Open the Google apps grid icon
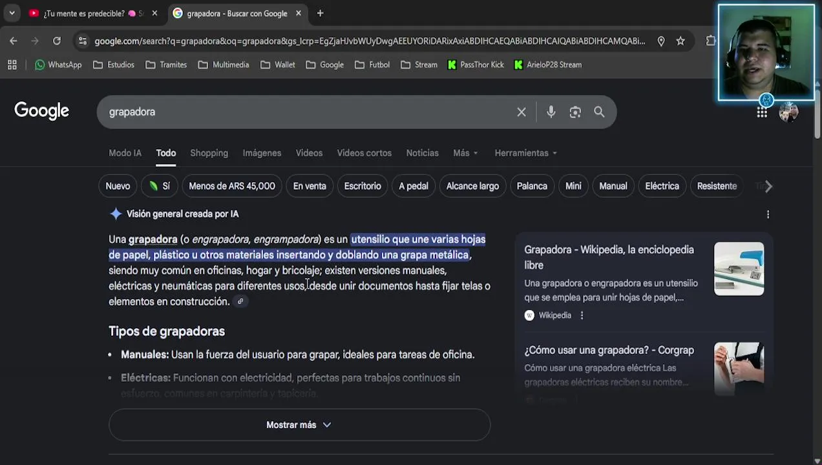 point(762,112)
